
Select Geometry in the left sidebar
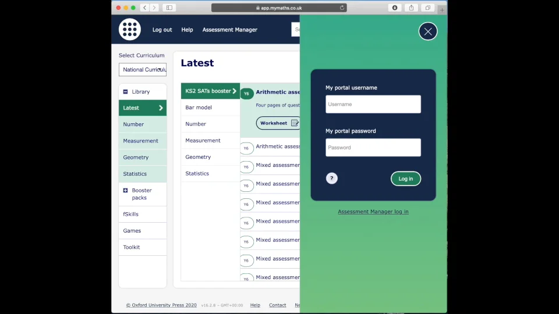[x=143, y=158]
